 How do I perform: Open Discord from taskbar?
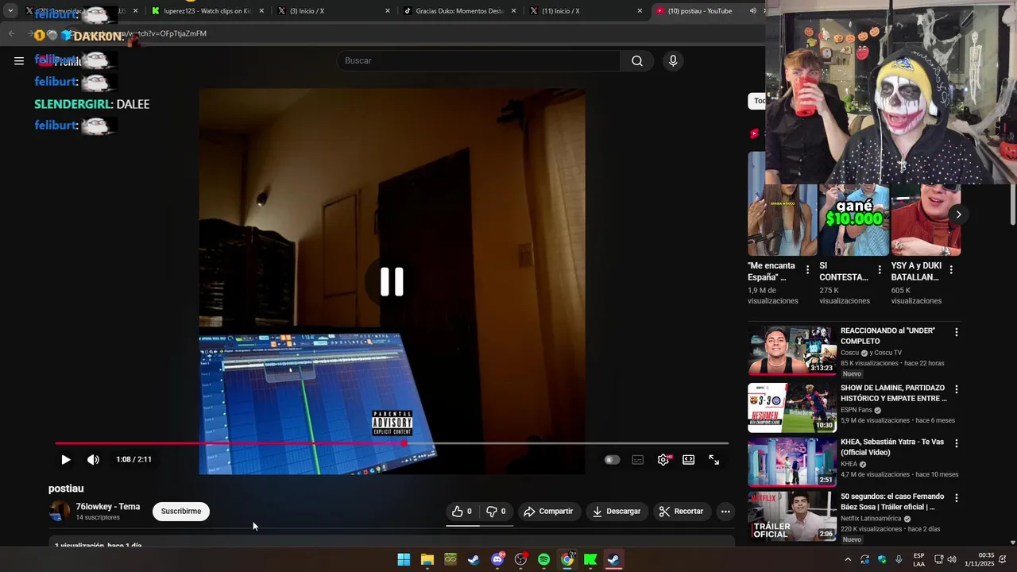(x=497, y=559)
